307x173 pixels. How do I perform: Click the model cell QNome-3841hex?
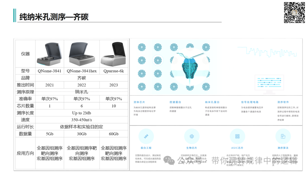(x=82, y=71)
